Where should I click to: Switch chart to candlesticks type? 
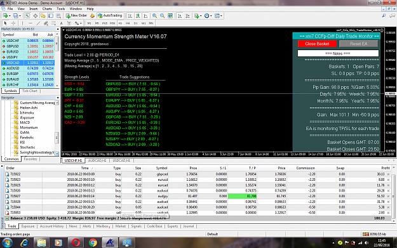138,16
